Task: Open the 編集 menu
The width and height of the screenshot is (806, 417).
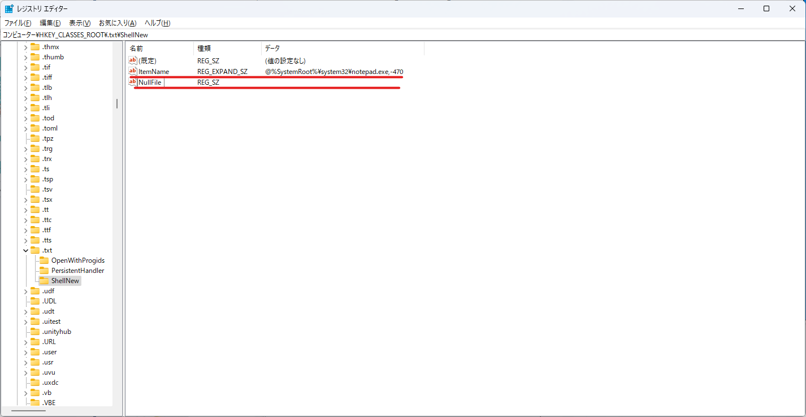Action: click(x=50, y=23)
